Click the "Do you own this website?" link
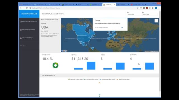The width and height of the screenshot is (179, 100). click(101, 27)
